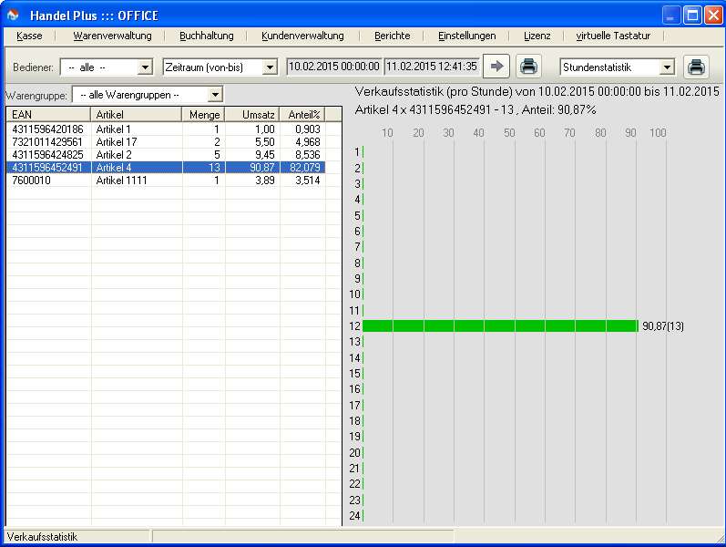This screenshot has width=726, height=547.
Task: Click the start date field 10.02.2015
Action: [333, 67]
